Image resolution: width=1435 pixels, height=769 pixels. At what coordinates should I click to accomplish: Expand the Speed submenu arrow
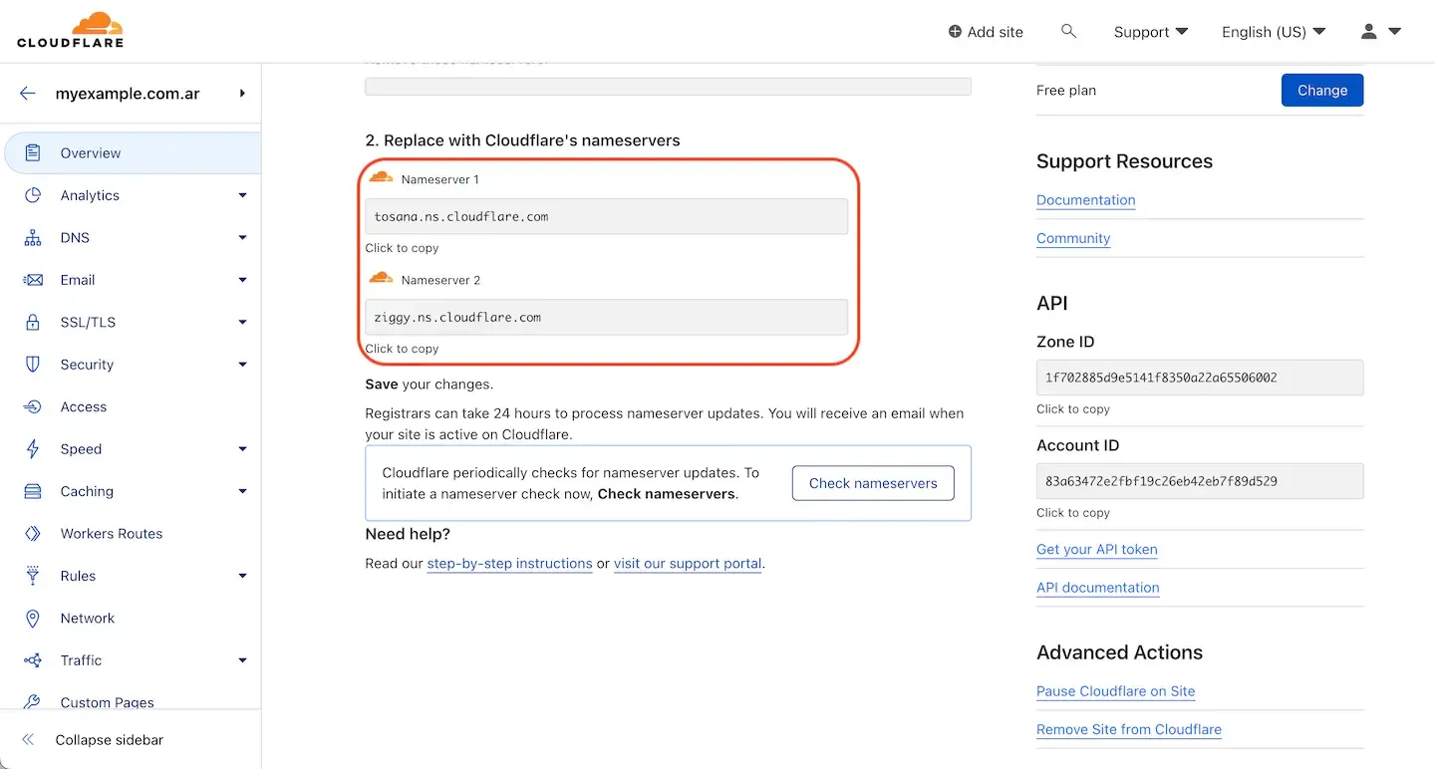point(242,449)
